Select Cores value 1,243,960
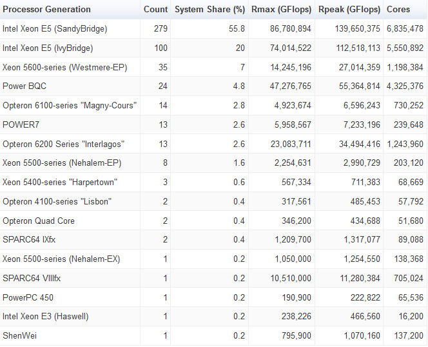428x347 pixels. 405,144
